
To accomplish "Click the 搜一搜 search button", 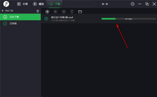I will click(105, 4).
